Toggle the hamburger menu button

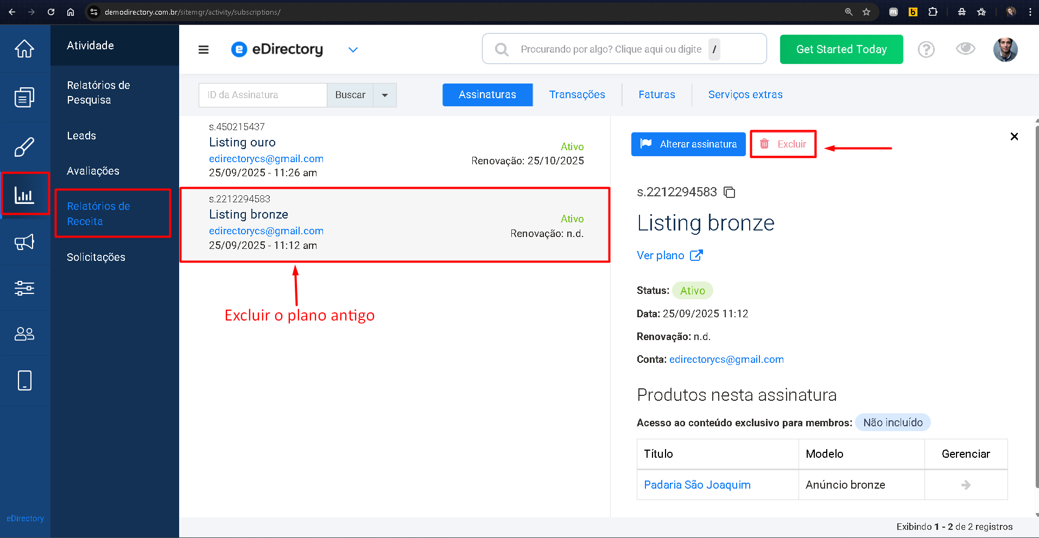pos(204,50)
